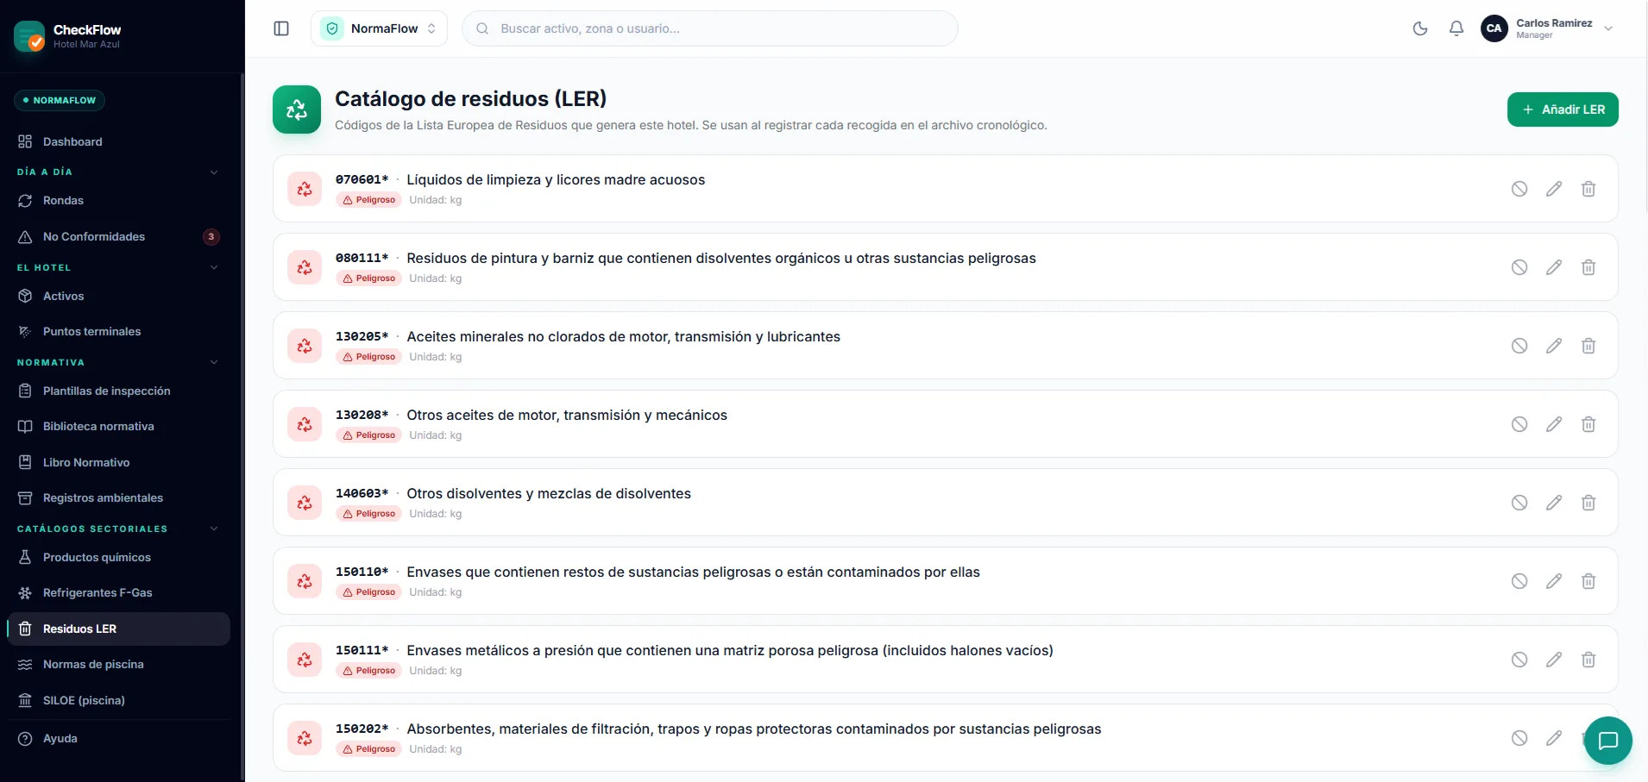This screenshot has height=782, width=1648.
Task: Open No Conformidades
Action: click(118, 236)
